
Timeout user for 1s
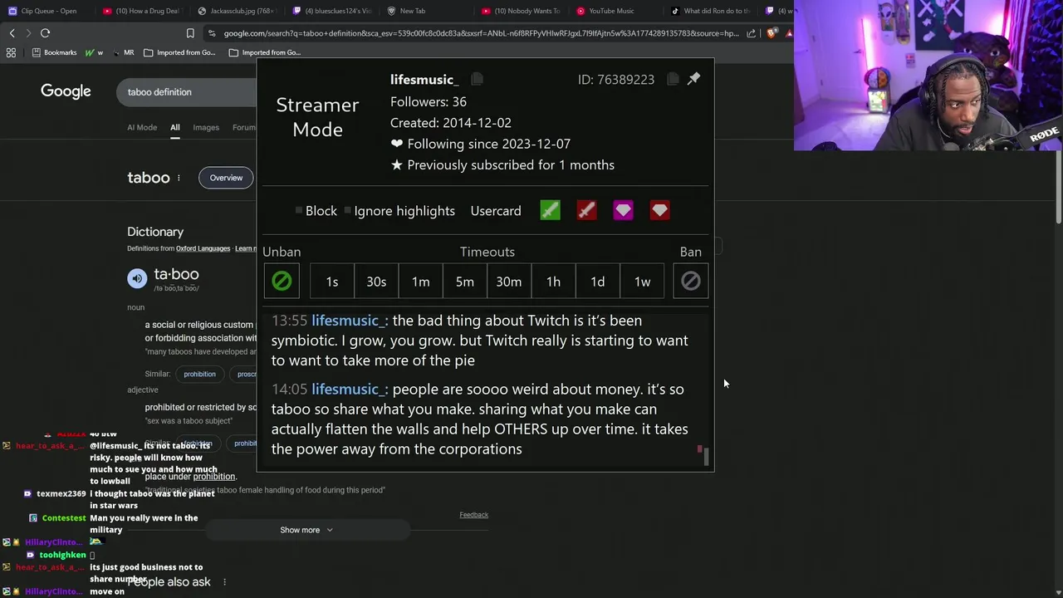pyautogui.click(x=332, y=282)
